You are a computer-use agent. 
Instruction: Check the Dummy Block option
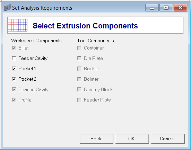[x=79, y=89]
